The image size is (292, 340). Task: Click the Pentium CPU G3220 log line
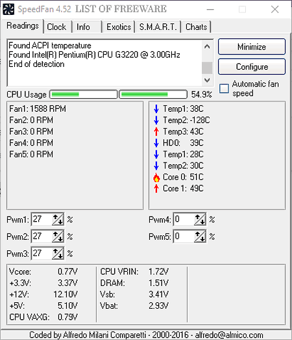[x=94, y=55]
